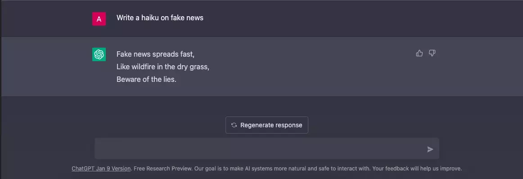This screenshot has height=179, width=523.
Task: Click the send message paper plane icon
Action: 430,149
